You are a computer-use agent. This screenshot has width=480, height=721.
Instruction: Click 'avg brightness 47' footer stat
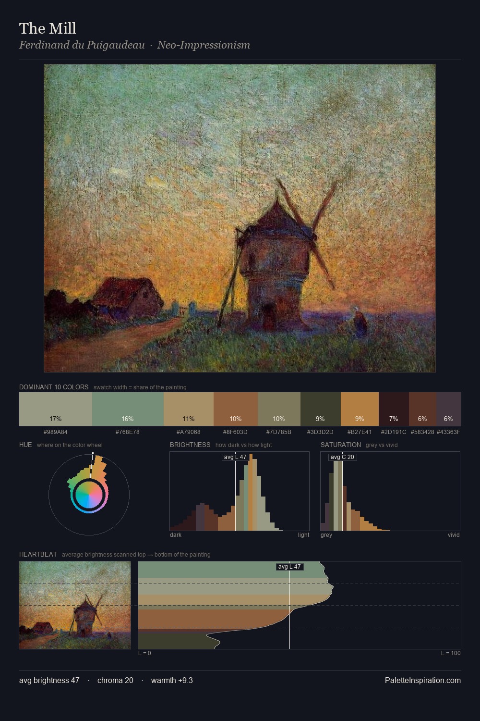pos(49,680)
